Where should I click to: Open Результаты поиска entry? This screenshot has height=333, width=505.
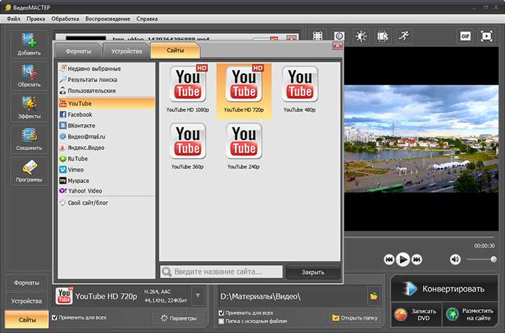coord(107,79)
